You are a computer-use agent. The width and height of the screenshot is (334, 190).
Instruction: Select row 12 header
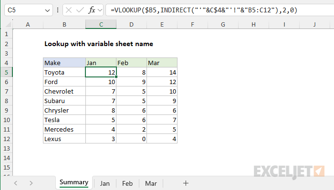[x=6, y=139]
